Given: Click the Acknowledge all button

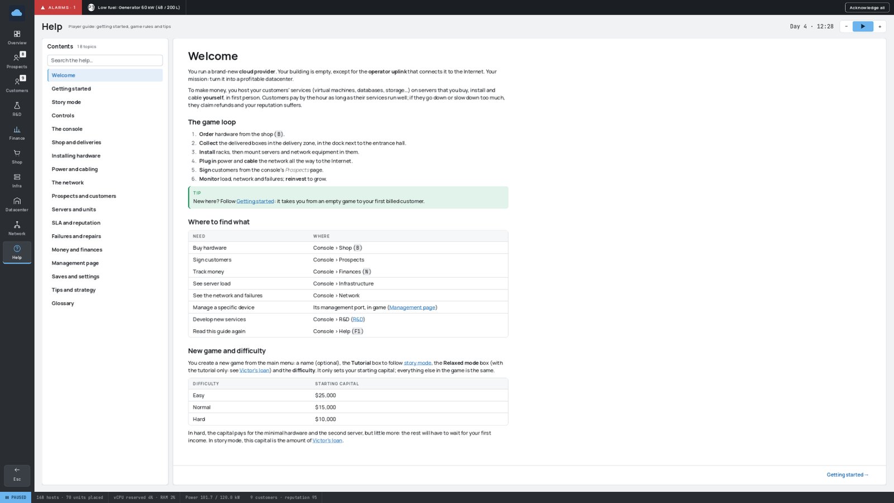Looking at the screenshot, I should coord(867,7).
